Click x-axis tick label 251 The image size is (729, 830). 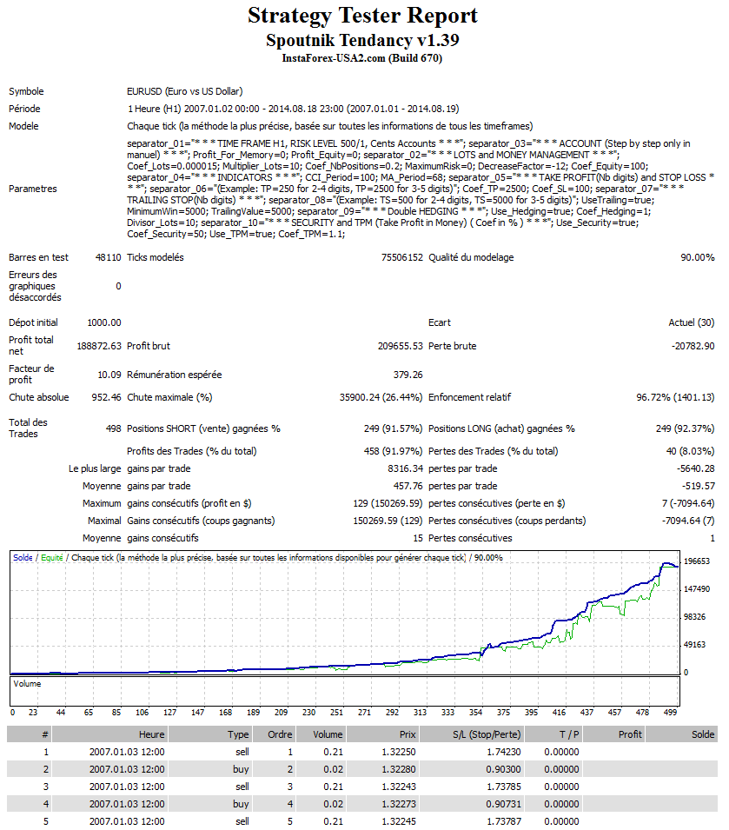[x=336, y=713]
